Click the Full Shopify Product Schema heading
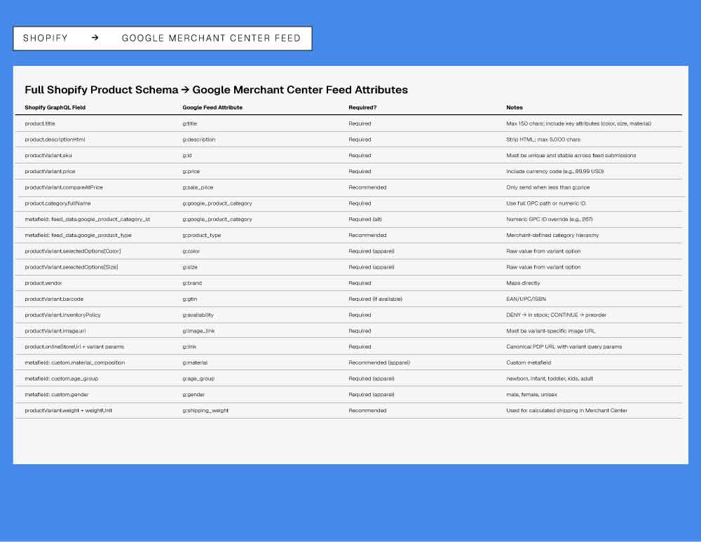The height and width of the screenshot is (542, 701). pyautogui.click(x=216, y=90)
